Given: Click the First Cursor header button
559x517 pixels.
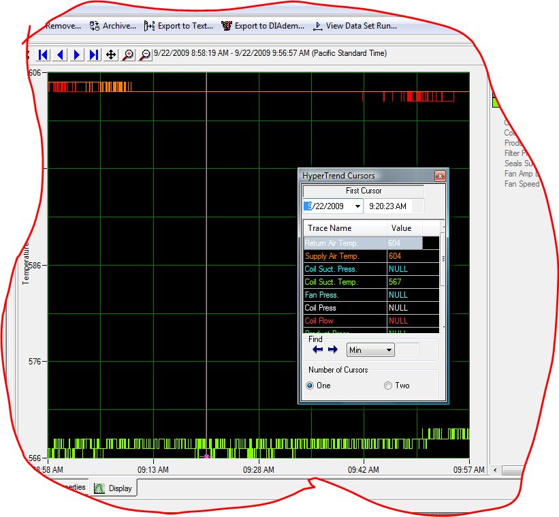Looking at the screenshot, I should tap(364, 191).
